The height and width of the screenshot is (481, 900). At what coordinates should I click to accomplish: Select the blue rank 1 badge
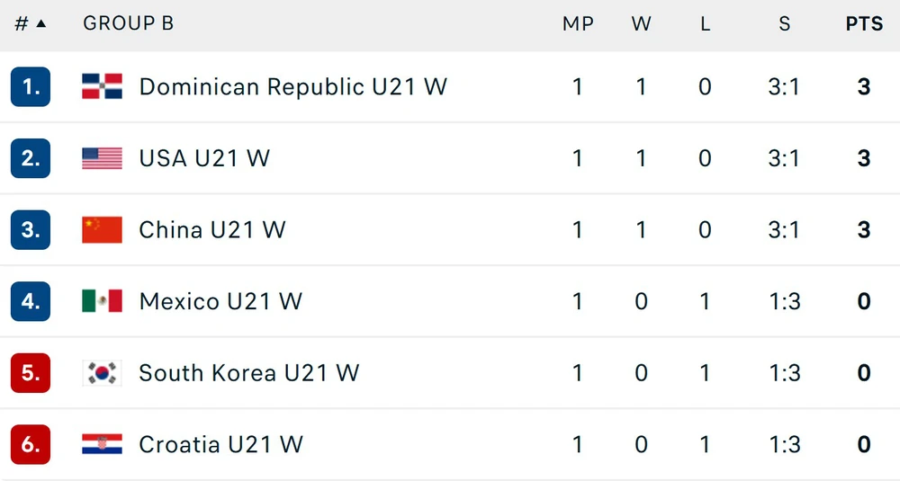coord(31,86)
